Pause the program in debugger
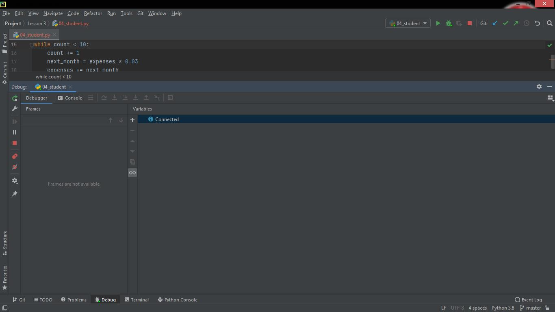 [15, 132]
